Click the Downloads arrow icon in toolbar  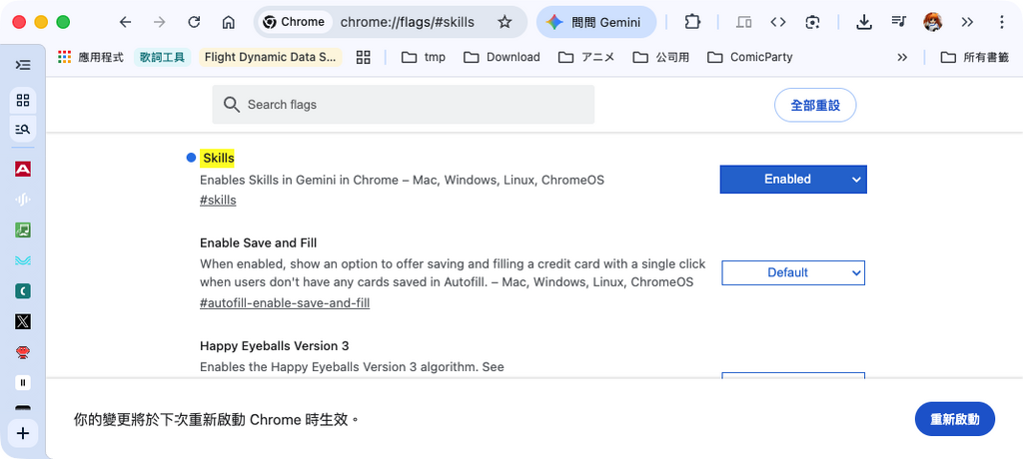point(865,22)
